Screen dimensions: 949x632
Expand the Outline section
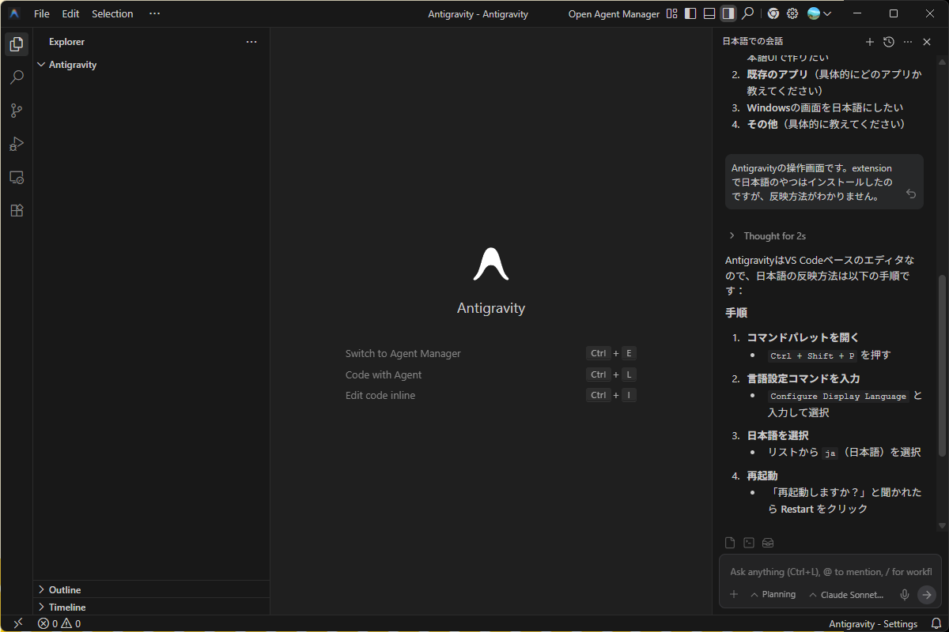click(x=65, y=590)
